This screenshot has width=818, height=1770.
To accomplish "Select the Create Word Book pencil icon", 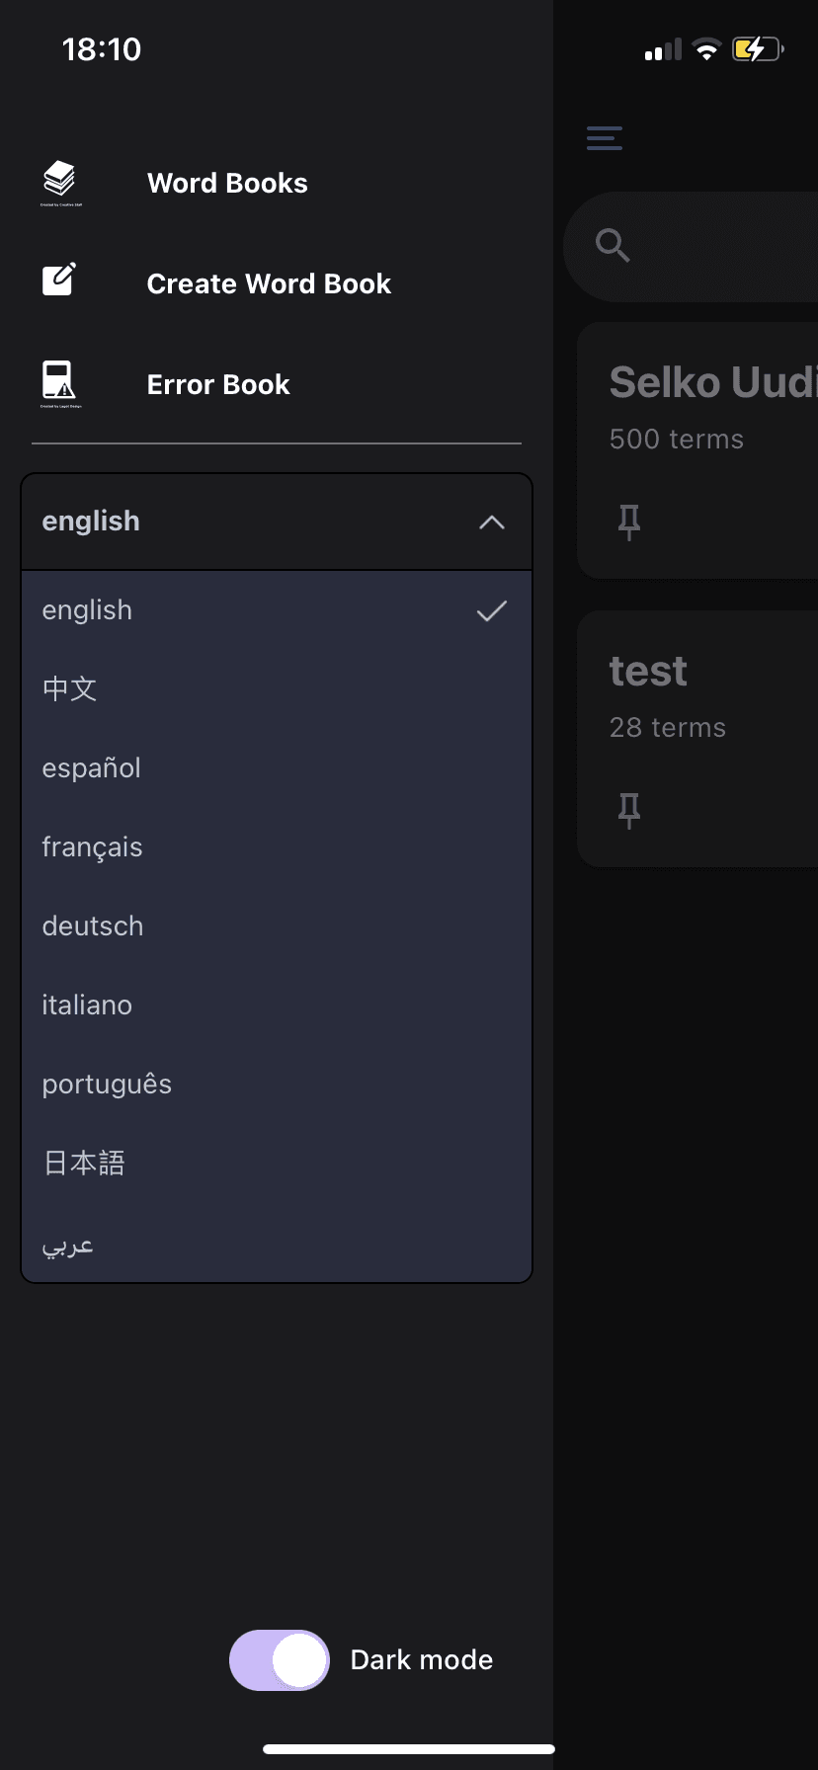I will point(59,280).
